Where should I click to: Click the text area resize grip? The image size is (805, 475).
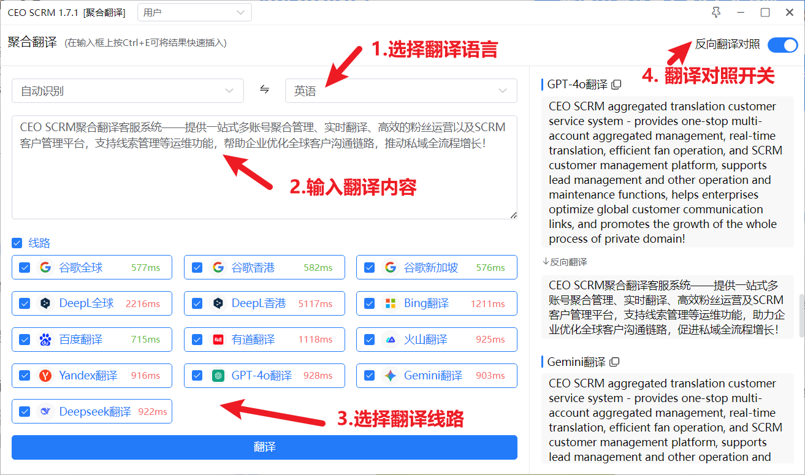tap(513, 215)
